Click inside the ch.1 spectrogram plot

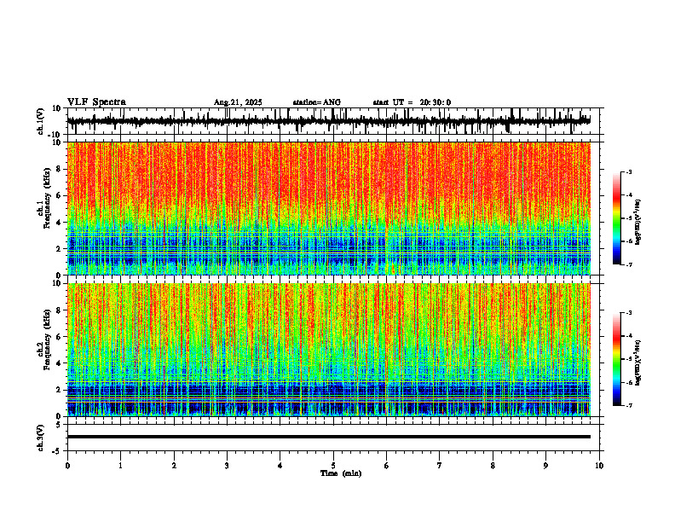point(328,208)
